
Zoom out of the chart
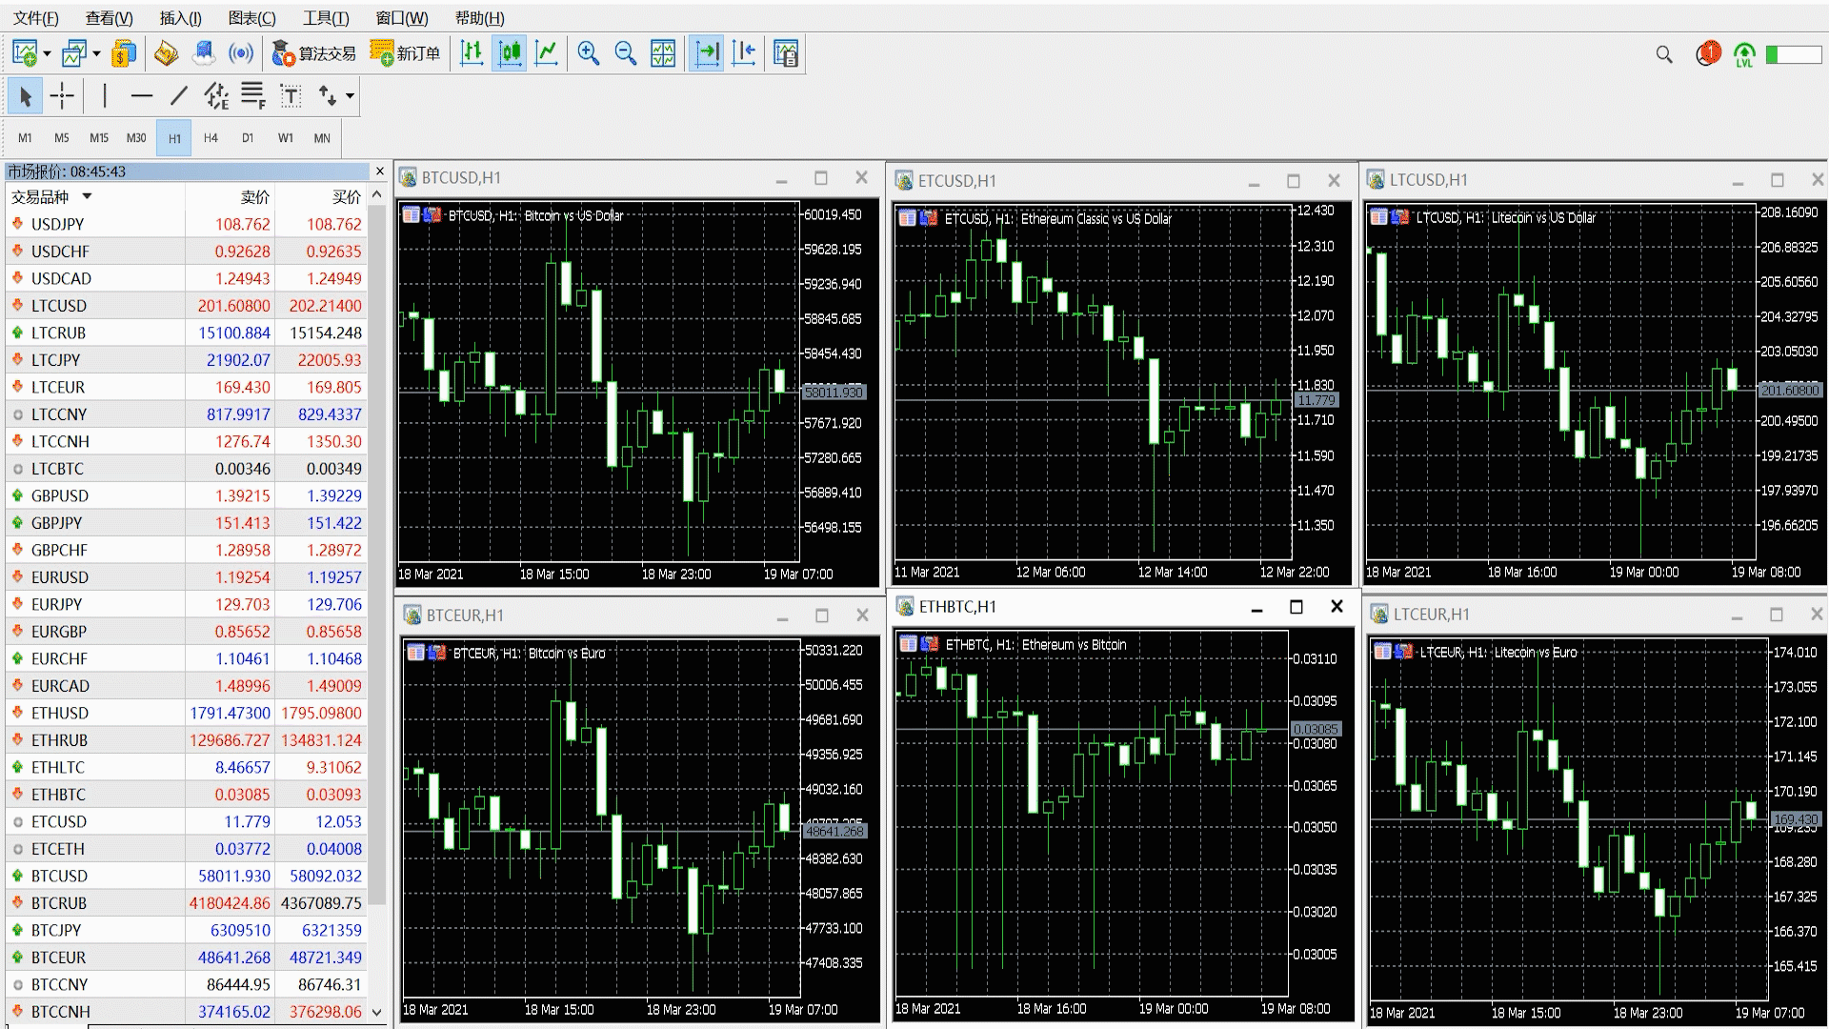[625, 53]
